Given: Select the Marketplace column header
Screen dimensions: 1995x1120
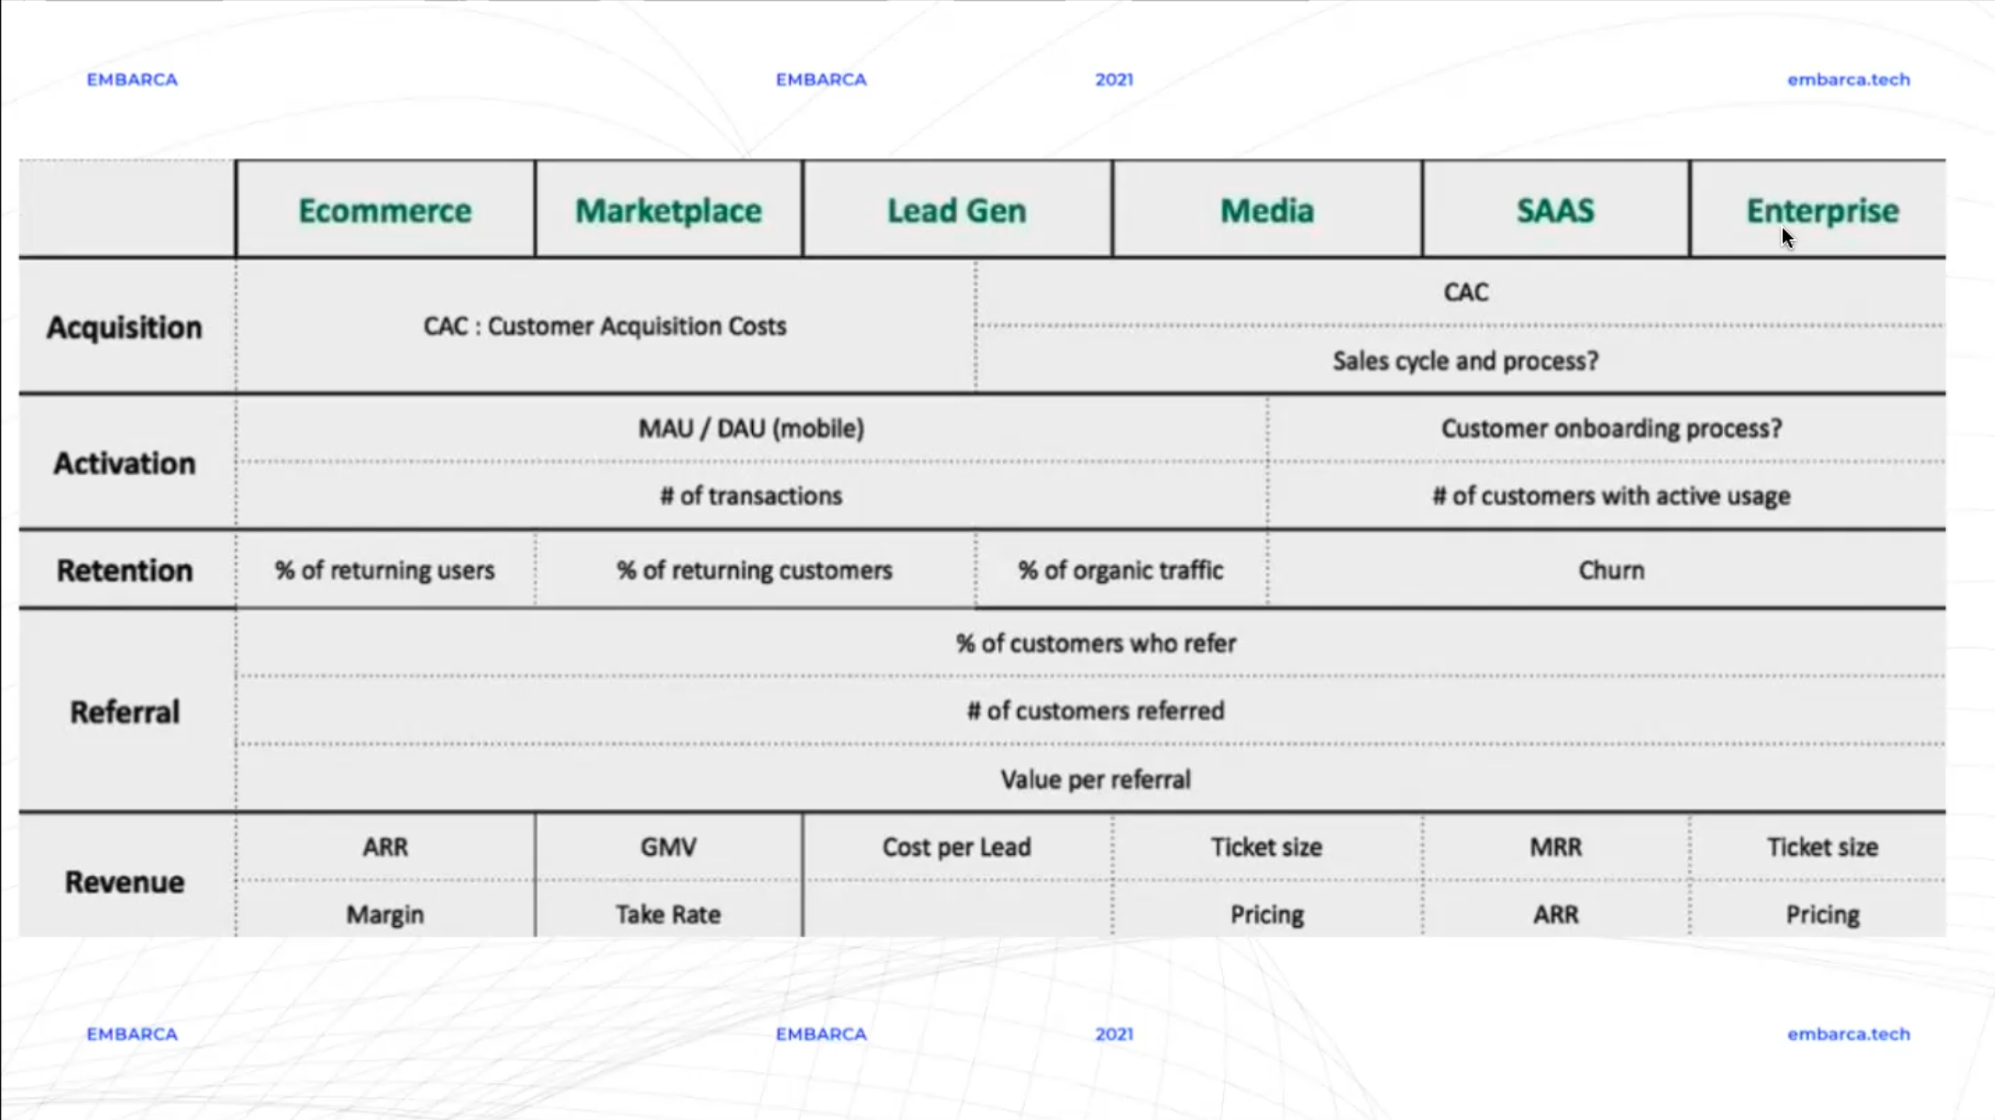Looking at the screenshot, I should coord(668,211).
